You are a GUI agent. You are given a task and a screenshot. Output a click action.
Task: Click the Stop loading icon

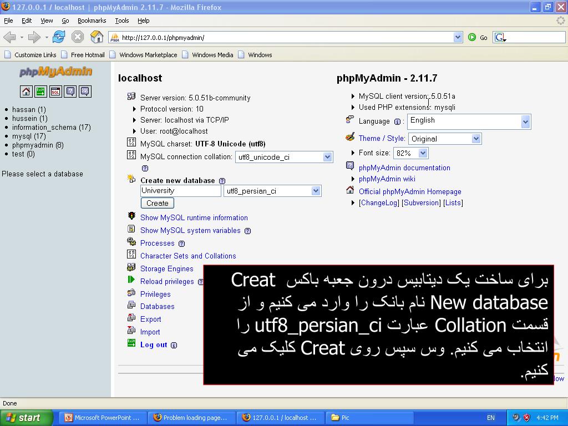pos(78,37)
